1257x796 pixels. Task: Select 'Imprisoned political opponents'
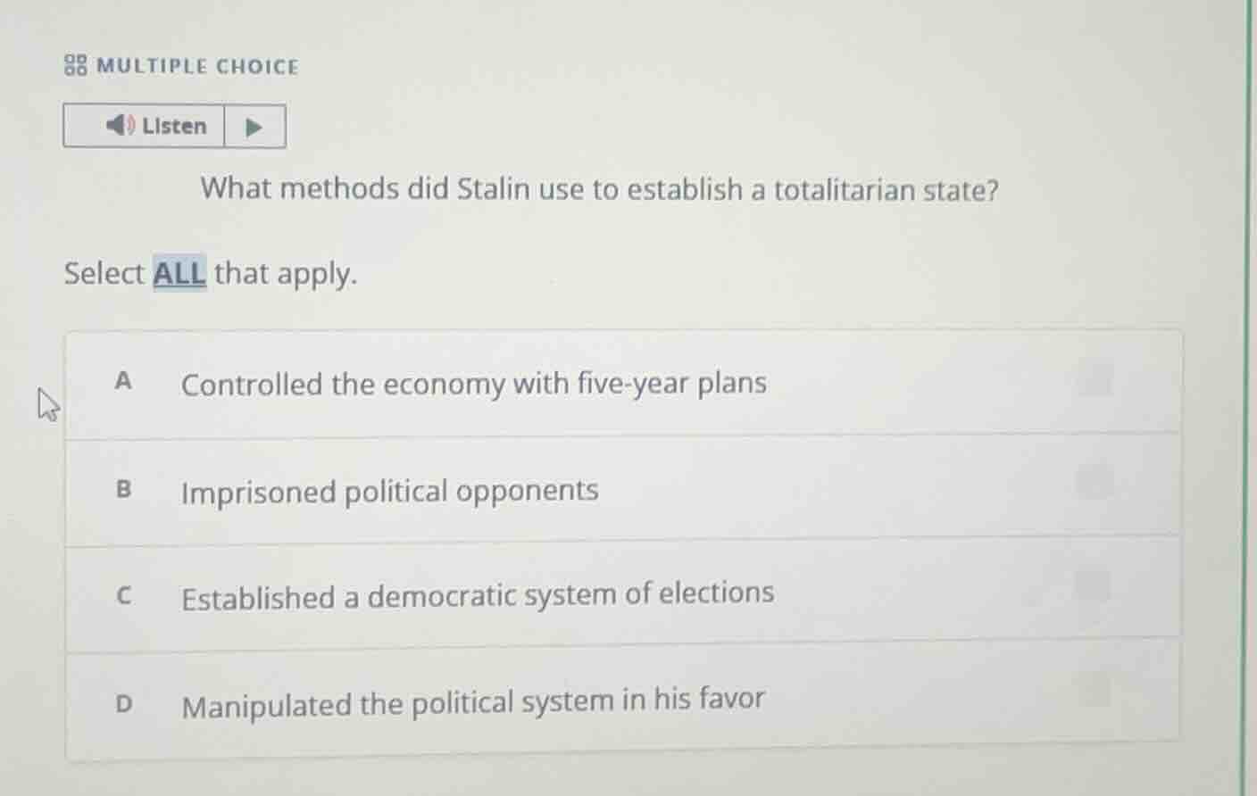pos(389,490)
